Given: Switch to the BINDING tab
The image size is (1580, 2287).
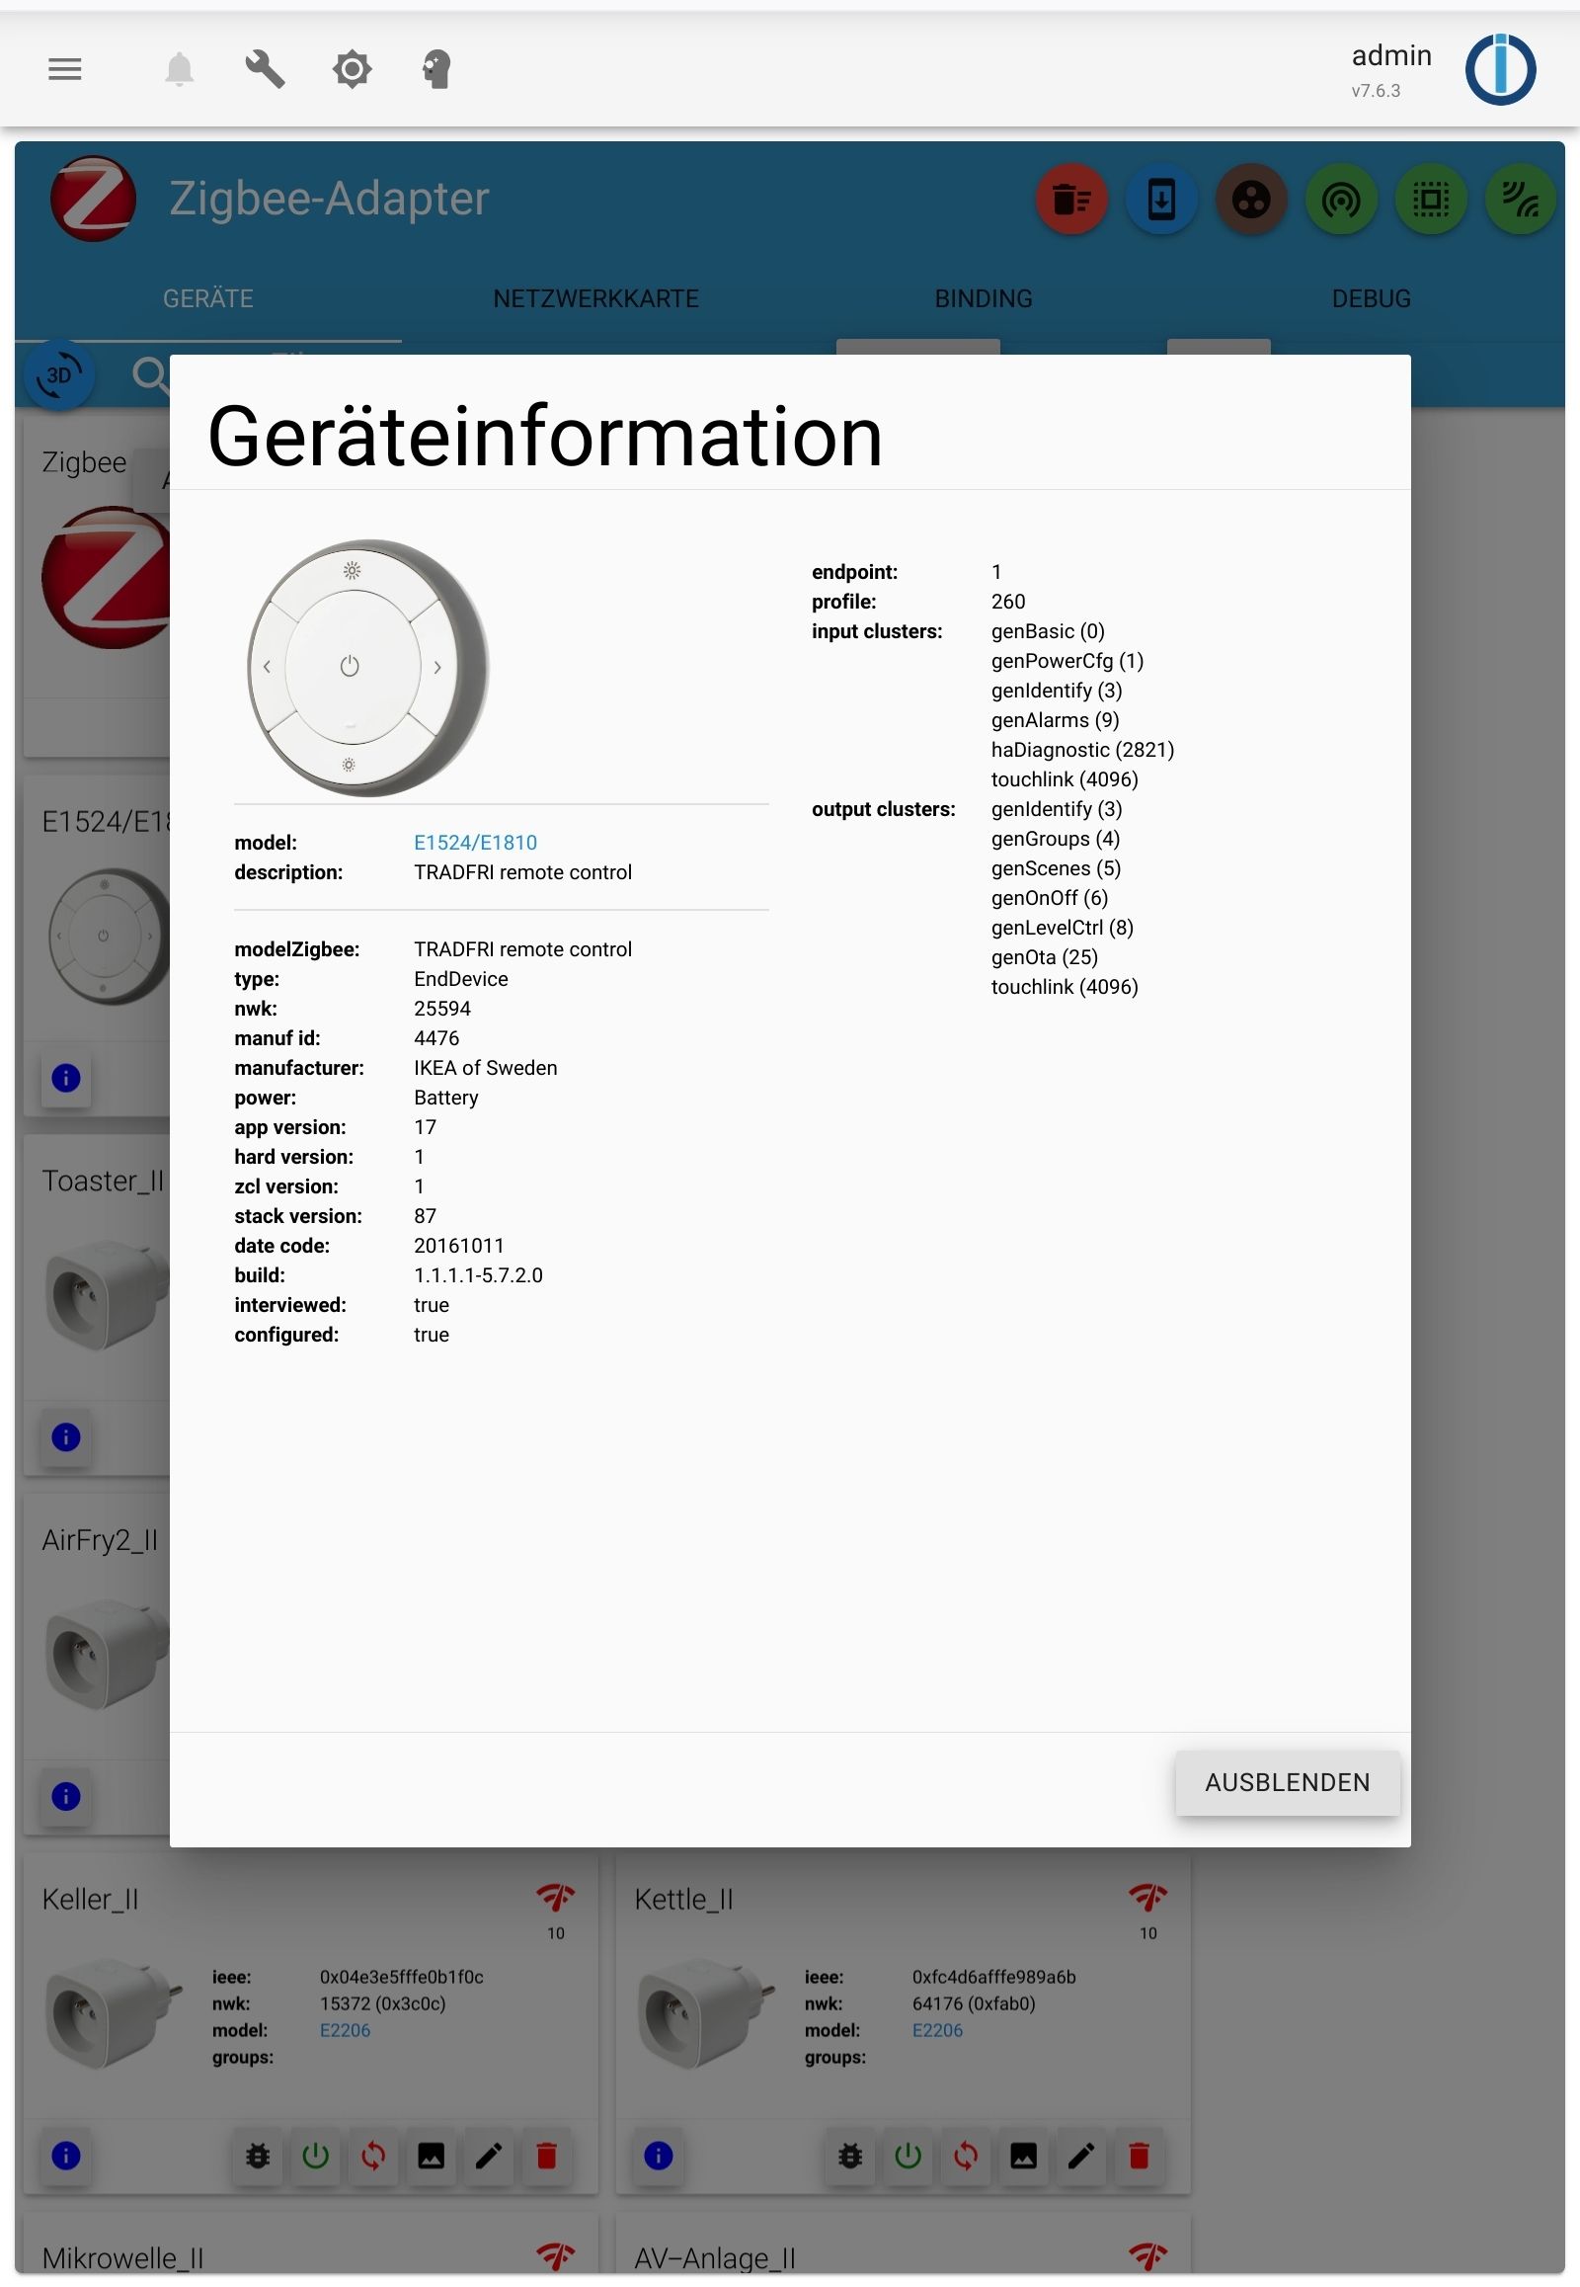Looking at the screenshot, I should coord(984,298).
